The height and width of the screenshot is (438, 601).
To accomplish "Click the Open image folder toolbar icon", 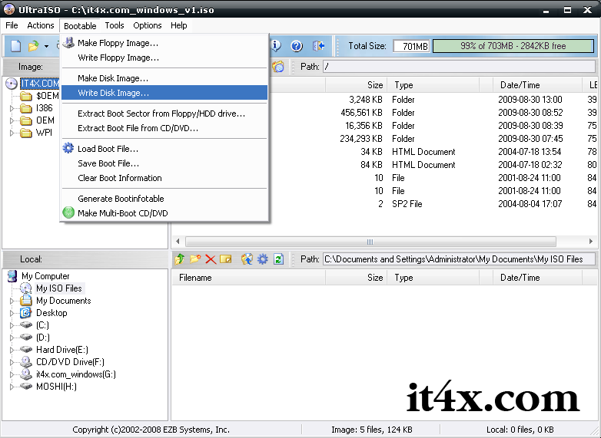I will [33, 46].
